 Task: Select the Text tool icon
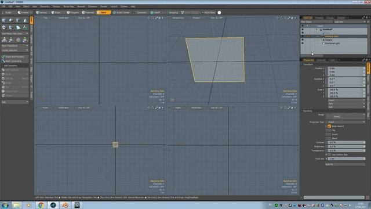click(x=25, y=27)
